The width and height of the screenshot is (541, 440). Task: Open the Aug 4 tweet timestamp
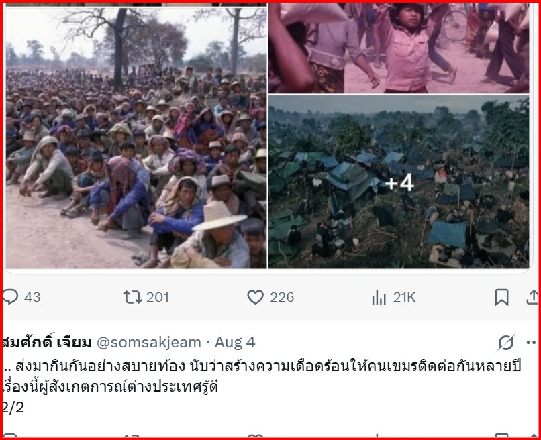(x=235, y=343)
